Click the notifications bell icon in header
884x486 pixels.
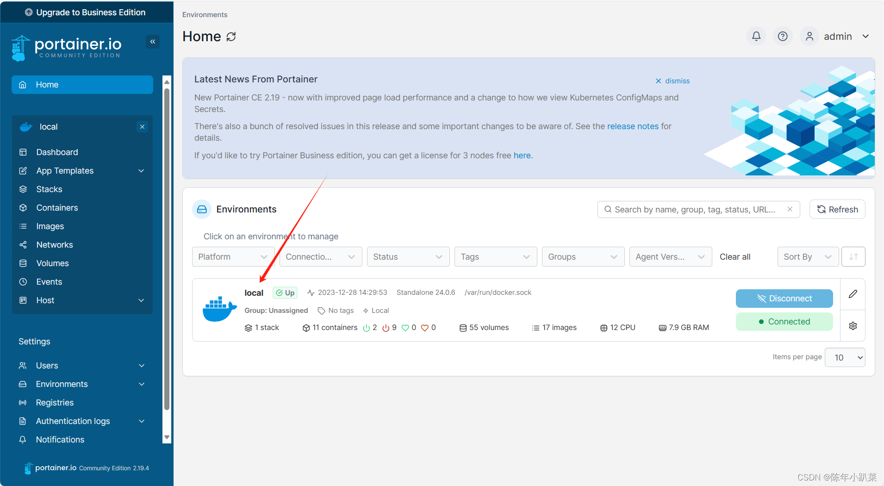[x=756, y=36]
